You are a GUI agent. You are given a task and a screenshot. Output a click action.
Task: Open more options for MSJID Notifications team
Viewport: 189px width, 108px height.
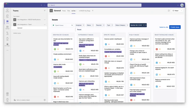45,20
